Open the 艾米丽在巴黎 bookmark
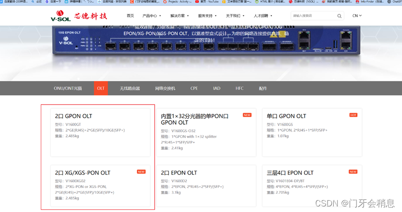402x212 pixels. [237, 1]
